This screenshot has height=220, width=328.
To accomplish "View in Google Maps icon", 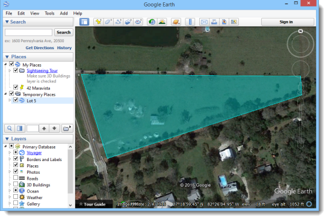I will coord(234,22).
